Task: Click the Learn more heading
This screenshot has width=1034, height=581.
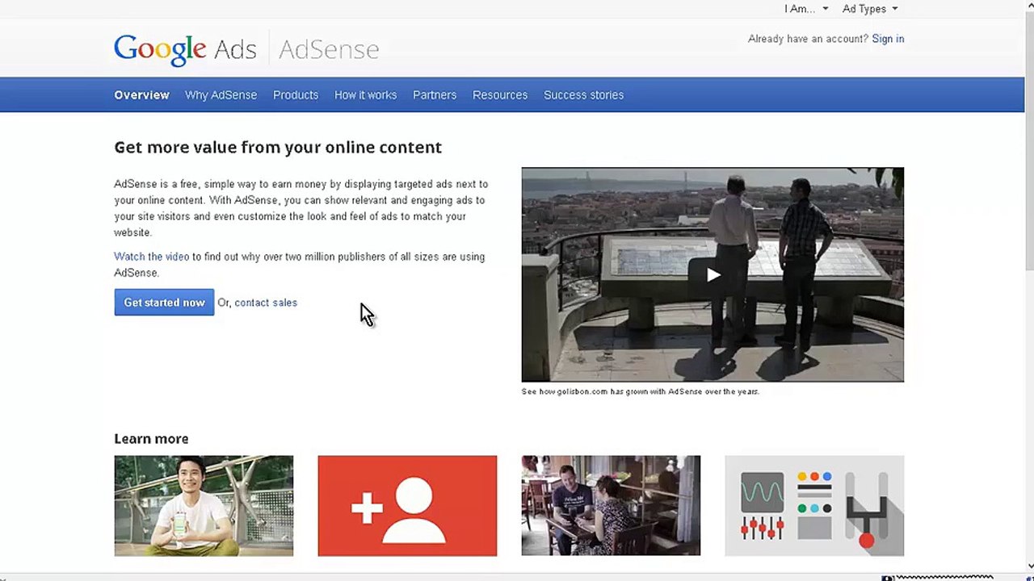Action: click(151, 439)
